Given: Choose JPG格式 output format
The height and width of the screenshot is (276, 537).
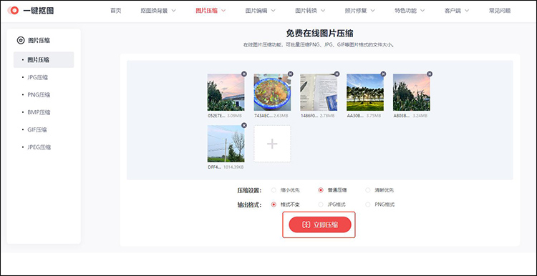Looking at the screenshot, I should coord(321,204).
